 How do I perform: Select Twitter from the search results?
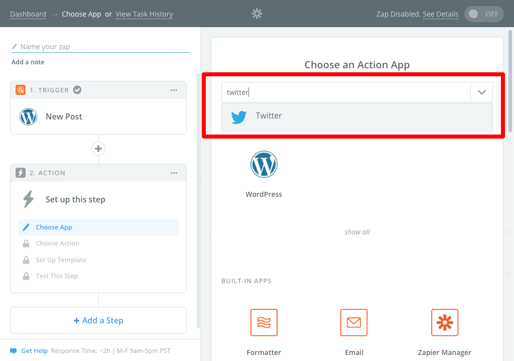click(x=357, y=117)
